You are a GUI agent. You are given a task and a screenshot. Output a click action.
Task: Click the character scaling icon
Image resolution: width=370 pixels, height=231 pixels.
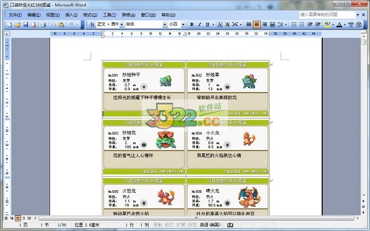tap(235, 24)
